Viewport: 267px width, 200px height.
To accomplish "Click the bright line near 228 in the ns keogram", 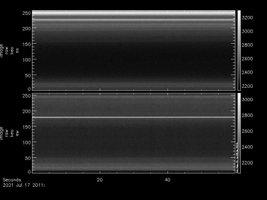I will (133, 20).
